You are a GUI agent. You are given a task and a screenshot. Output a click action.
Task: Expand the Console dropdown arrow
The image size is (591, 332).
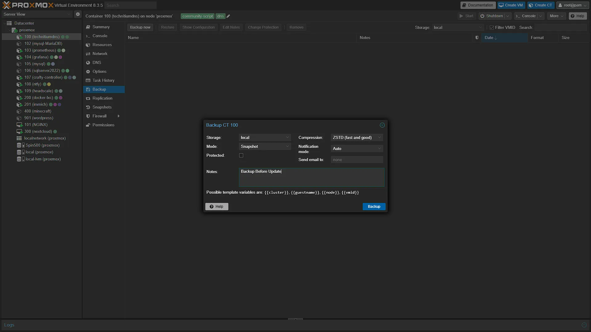[x=541, y=16]
